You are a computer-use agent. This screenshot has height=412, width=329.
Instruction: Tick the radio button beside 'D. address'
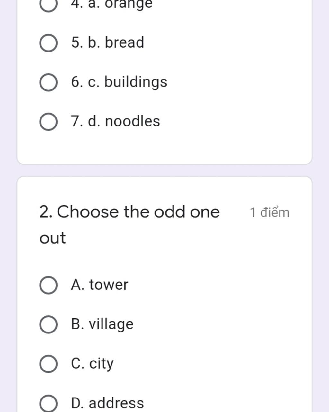tap(49, 404)
